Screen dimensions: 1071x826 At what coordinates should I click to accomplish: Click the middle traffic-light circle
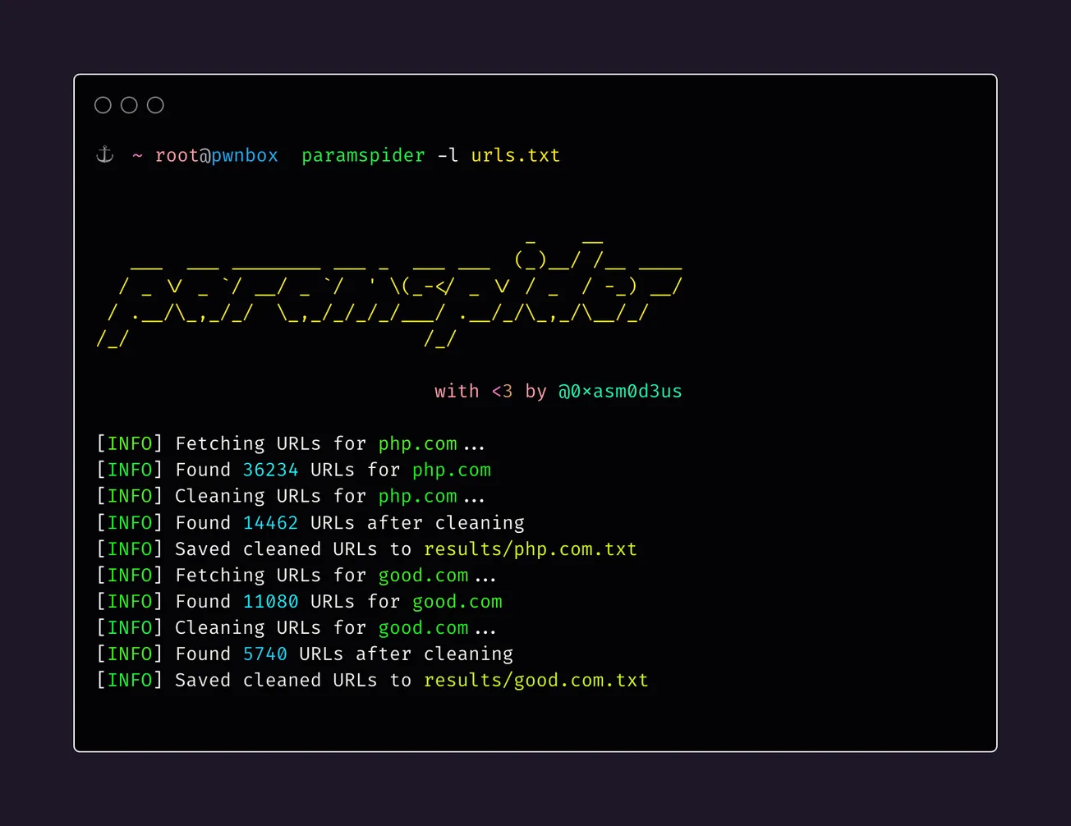point(129,104)
